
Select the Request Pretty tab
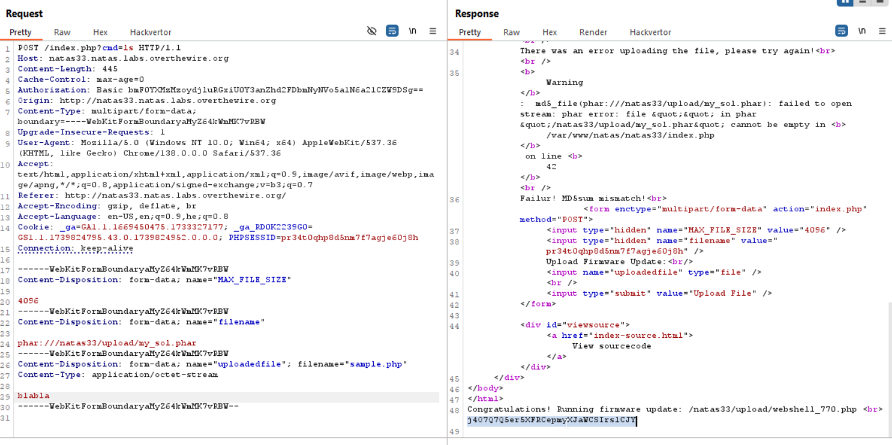tap(20, 33)
